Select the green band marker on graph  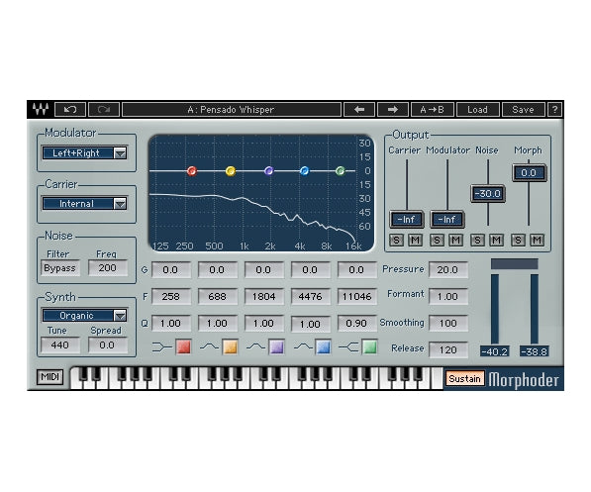tap(341, 171)
